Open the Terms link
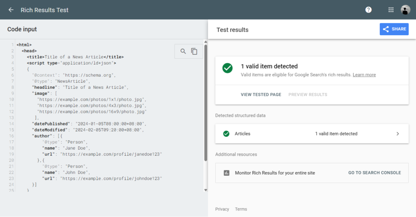Image resolution: width=416 pixels, height=217 pixels. [x=241, y=209]
